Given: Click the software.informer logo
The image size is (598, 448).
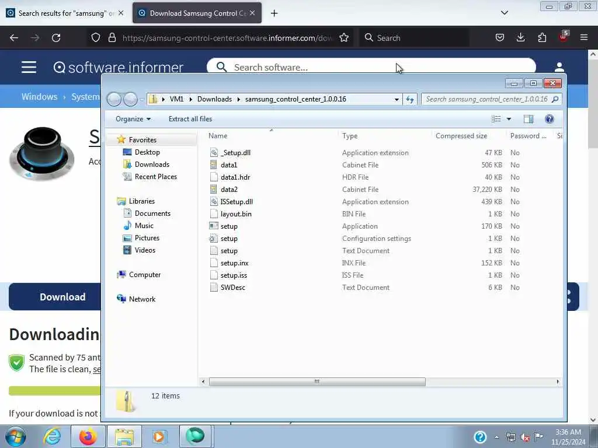Looking at the screenshot, I should coord(118,68).
